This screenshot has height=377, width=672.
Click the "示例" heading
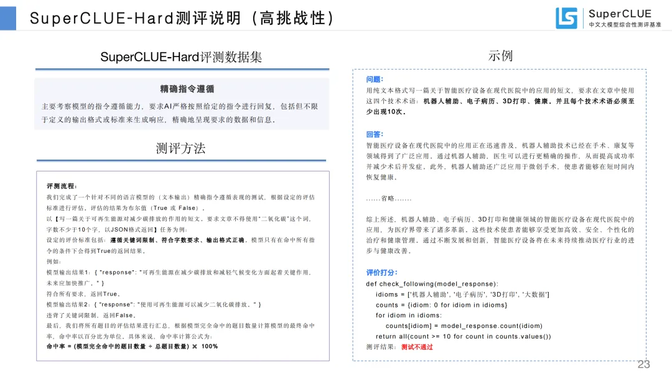tap(500, 56)
